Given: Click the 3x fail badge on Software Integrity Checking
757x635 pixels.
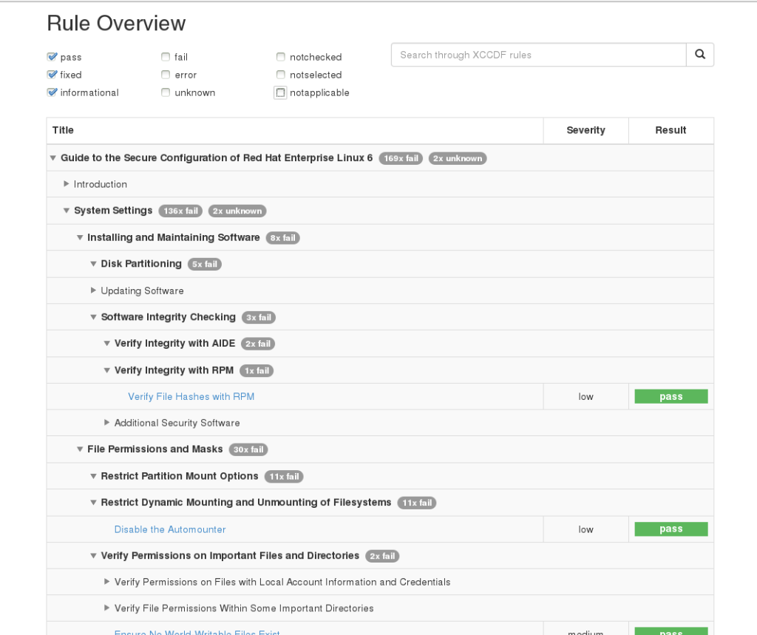Looking at the screenshot, I should [x=259, y=318].
